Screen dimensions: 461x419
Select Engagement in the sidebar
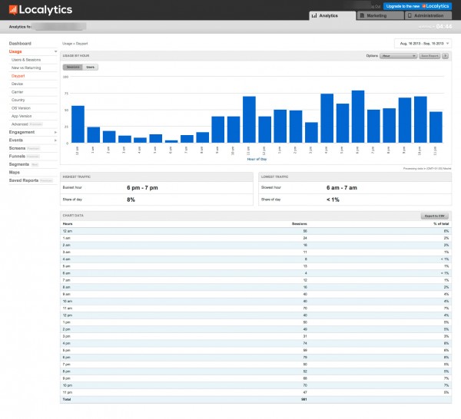pyautogui.click(x=22, y=133)
